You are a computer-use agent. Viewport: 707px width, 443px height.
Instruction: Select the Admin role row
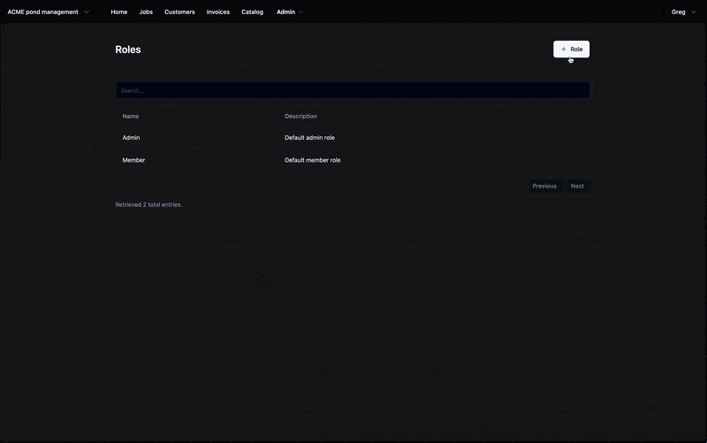coord(353,138)
